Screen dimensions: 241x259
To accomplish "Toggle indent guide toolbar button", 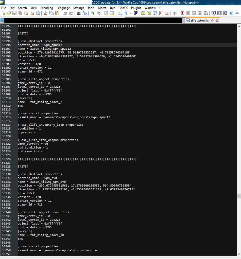I will pos(136,13).
